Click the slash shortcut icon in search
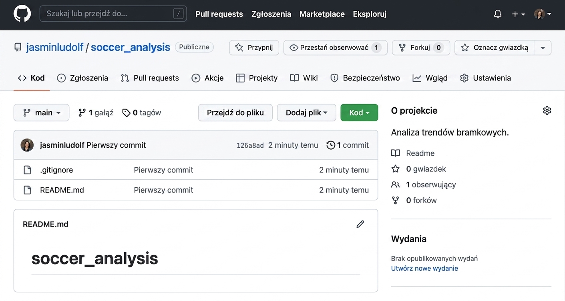The height and width of the screenshot is (301, 565). click(179, 14)
